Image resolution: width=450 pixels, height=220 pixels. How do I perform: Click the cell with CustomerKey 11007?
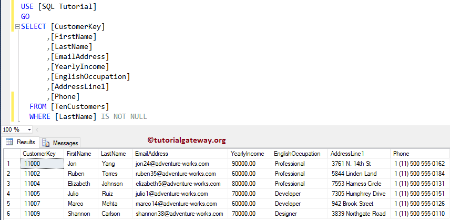42,204
